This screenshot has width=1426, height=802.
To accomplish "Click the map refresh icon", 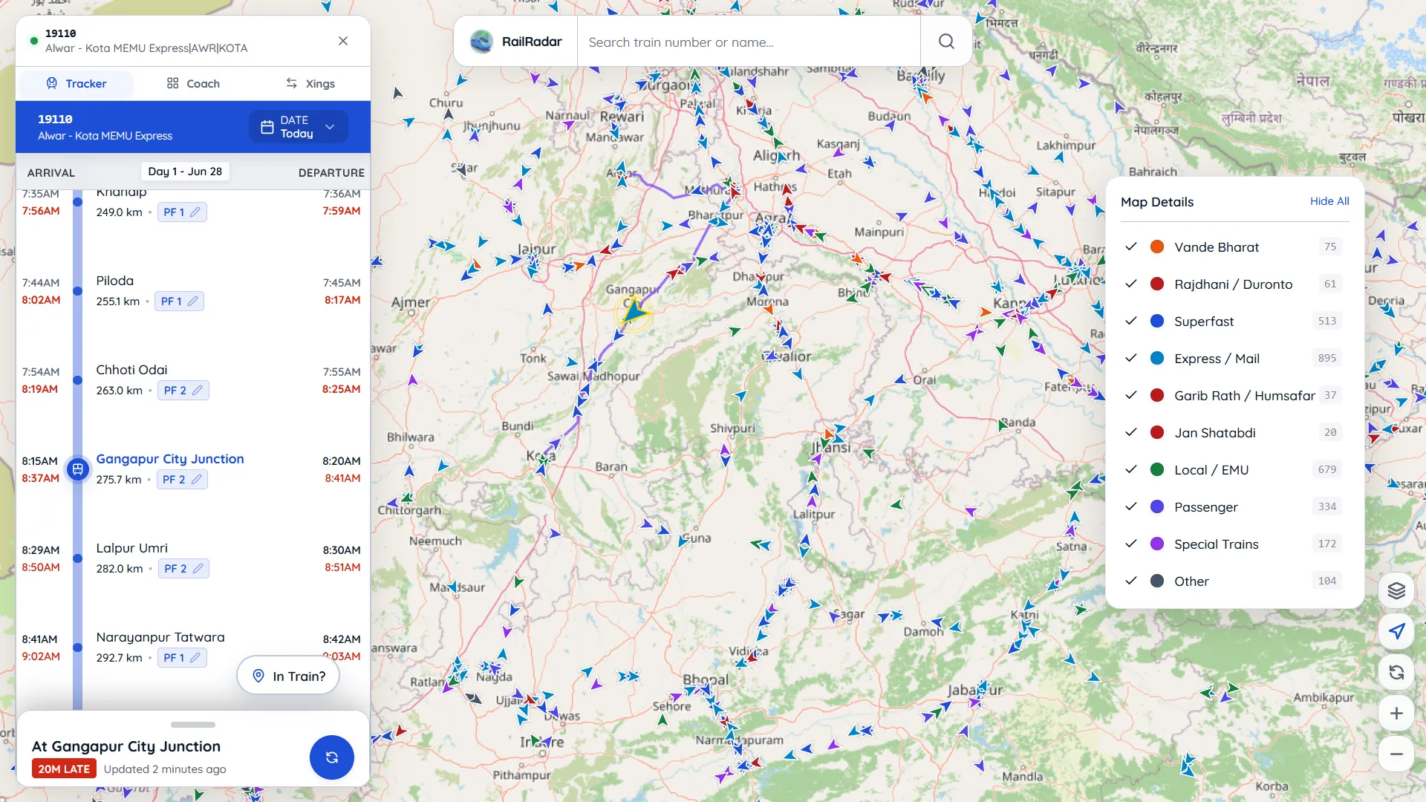I will coord(1396,672).
